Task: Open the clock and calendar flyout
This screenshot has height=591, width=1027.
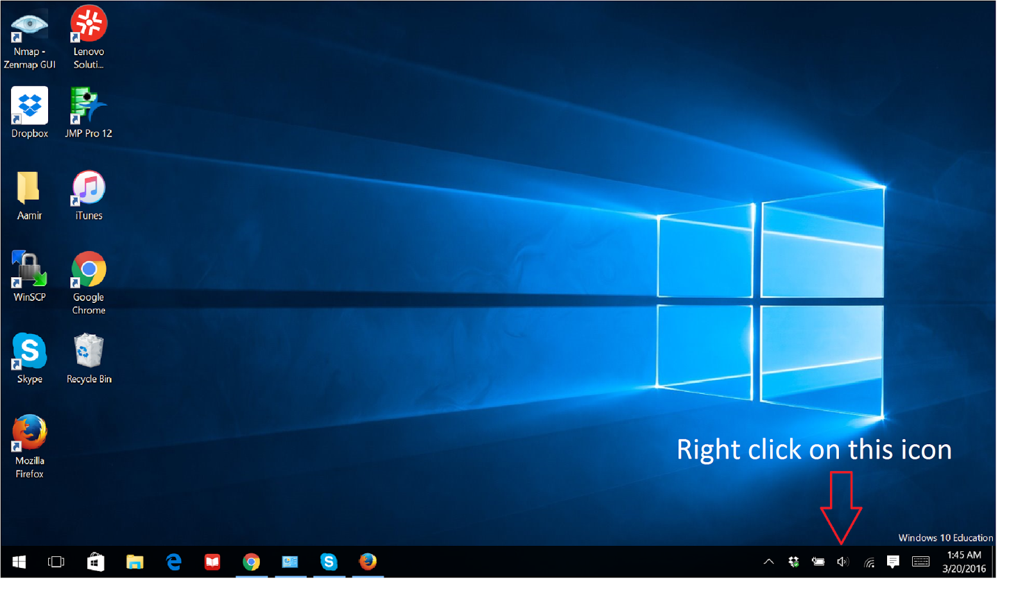Action: click(963, 561)
